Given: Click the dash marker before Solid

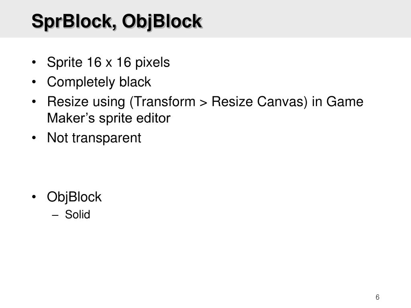Looking at the screenshot, I should [55, 215].
